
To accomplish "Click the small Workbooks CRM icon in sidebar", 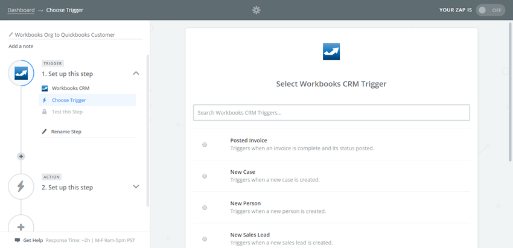I will click(45, 88).
